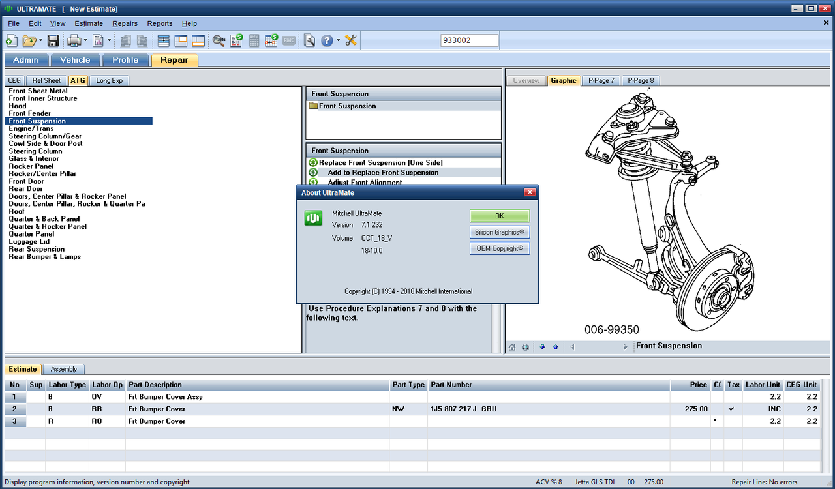This screenshot has height=489, width=835.
Task: Click the previous graphic left triangle
Action: pos(572,347)
